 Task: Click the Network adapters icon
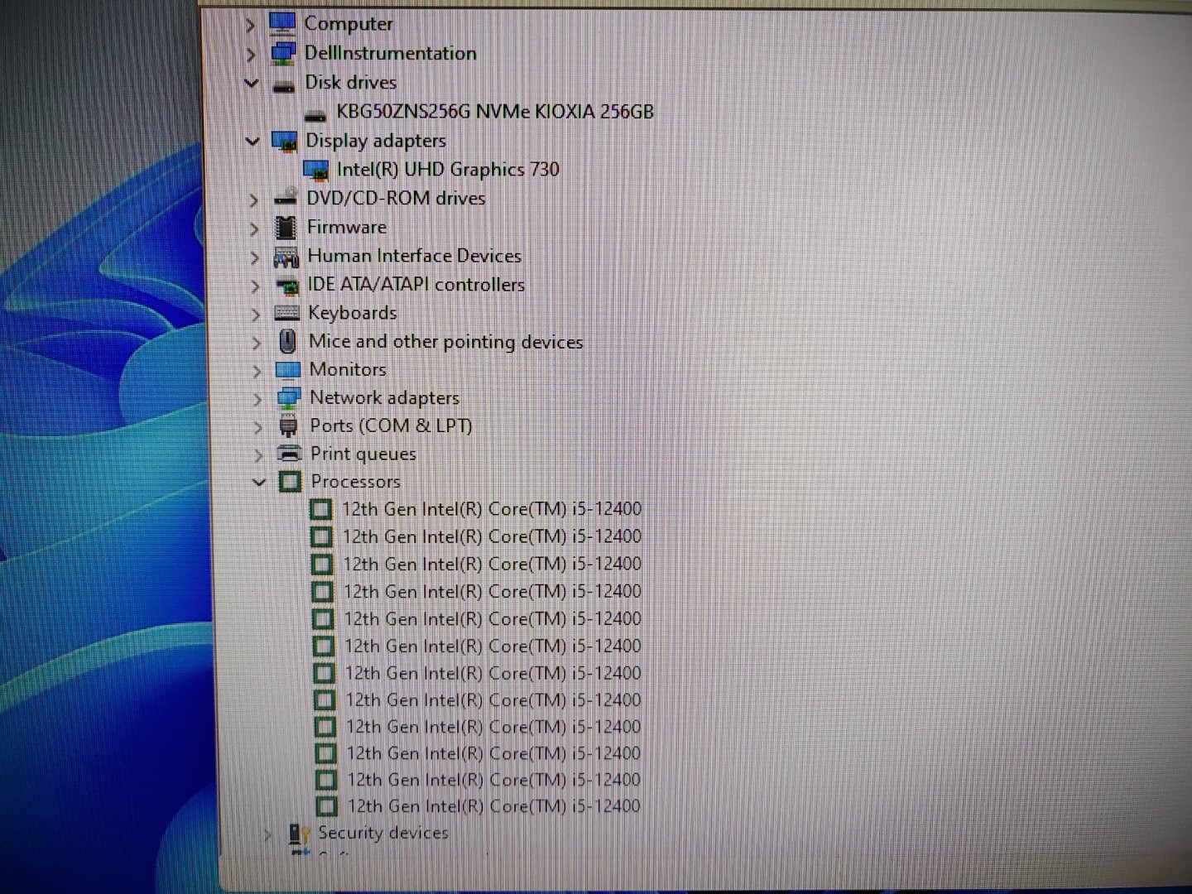coord(289,398)
